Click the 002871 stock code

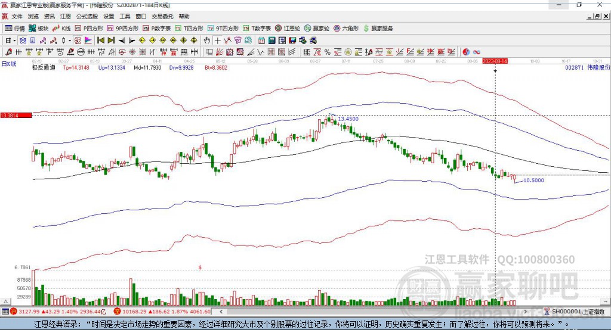(575, 67)
